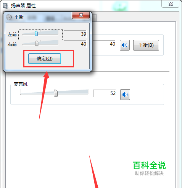Click the 麦克风 group label
The height and width of the screenshot is (188, 182).
click(21, 84)
